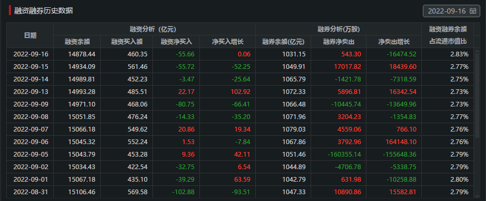This screenshot has width=486, height=201.
Task: Select date cell 2022-09-05
Action: click(x=30, y=155)
